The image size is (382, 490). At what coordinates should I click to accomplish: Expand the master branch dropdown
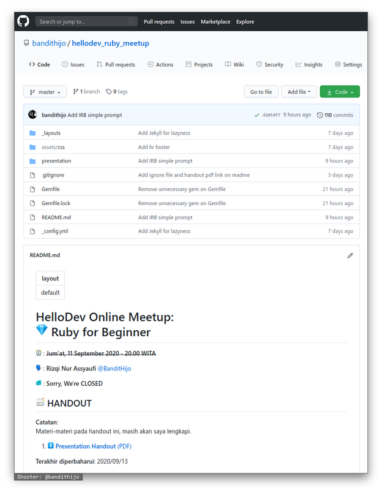click(45, 92)
